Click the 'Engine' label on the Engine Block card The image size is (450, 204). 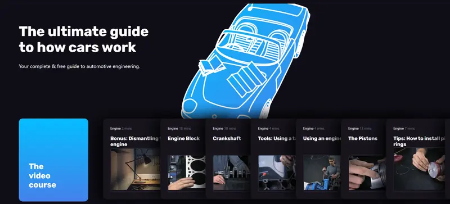(173, 129)
